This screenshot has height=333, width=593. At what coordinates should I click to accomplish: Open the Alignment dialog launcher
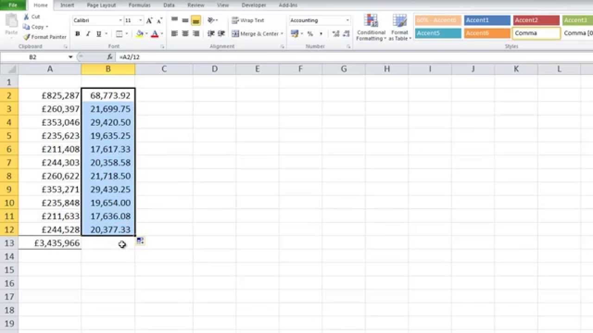pyautogui.click(x=282, y=47)
